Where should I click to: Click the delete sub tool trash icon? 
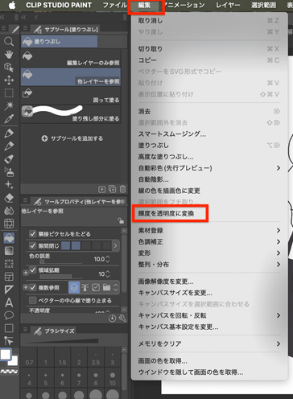[122, 189]
